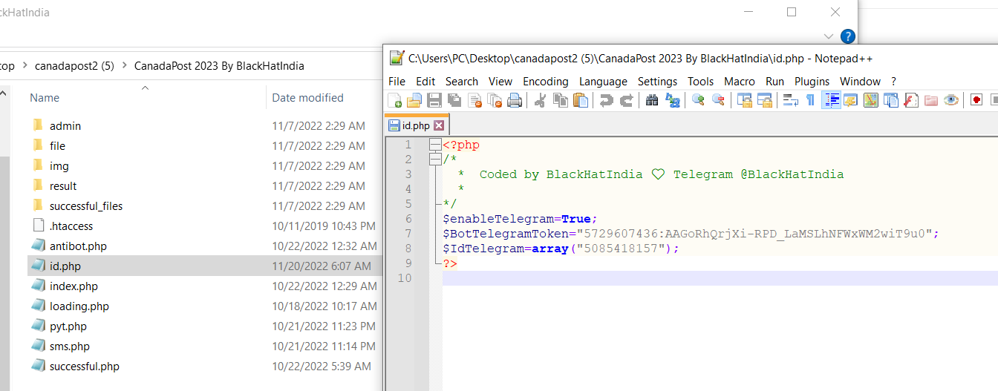998x391 pixels.
Task: Toggle the file monitoring eye icon
Action: point(951,100)
